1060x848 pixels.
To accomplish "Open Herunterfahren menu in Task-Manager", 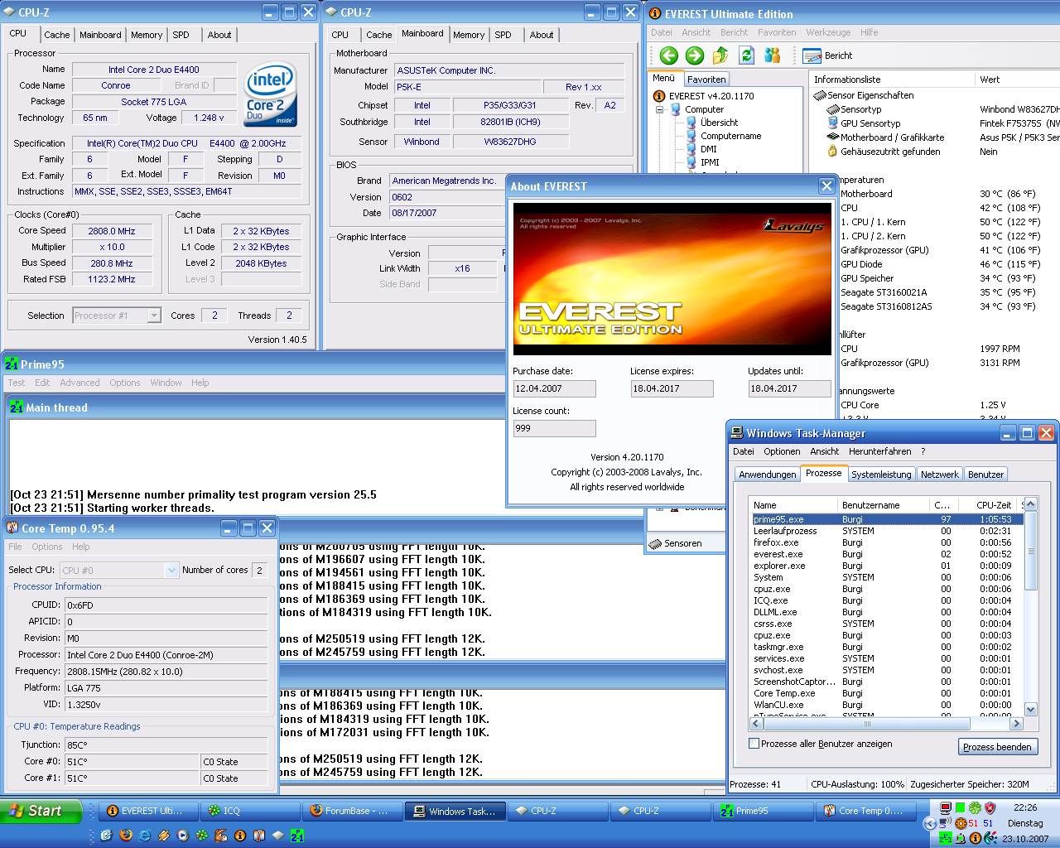I will pyautogui.click(x=879, y=451).
